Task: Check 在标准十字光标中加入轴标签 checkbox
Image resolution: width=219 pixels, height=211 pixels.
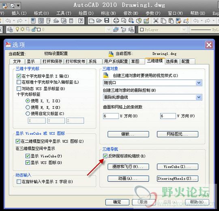Action: point(19,82)
